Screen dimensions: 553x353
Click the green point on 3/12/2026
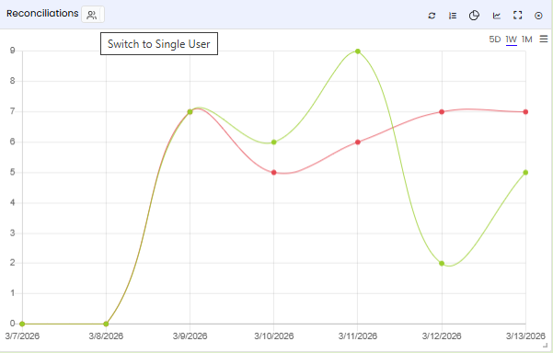(442, 263)
